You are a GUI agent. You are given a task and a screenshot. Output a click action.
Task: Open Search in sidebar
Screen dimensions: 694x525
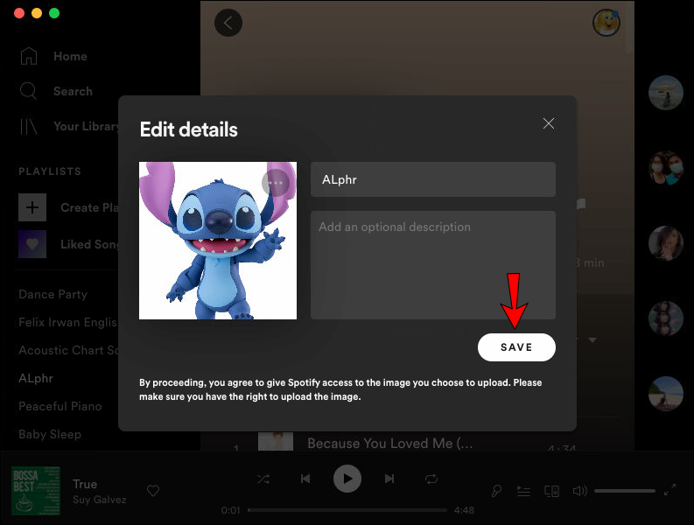[73, 91]
